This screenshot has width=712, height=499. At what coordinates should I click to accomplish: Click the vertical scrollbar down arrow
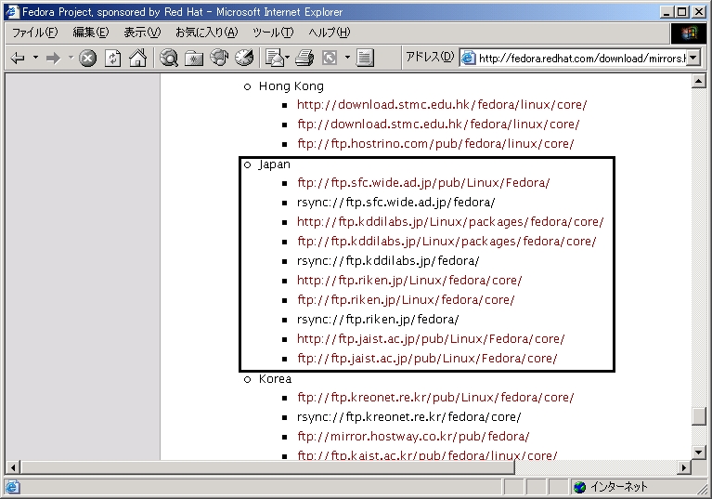click(x=698, y=453)
